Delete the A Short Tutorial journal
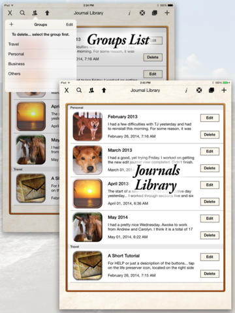The image size is (235, 313). 210,274
